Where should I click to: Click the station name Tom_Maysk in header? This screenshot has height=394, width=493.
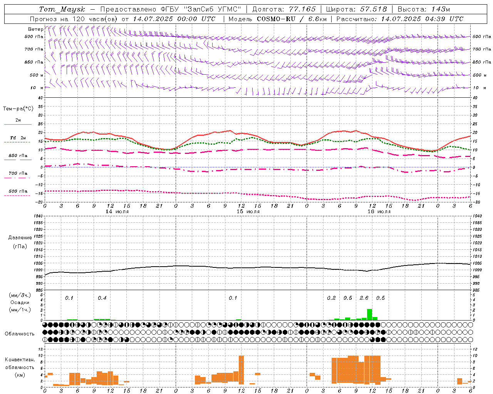62,9
